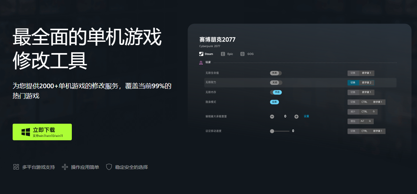
Task: Toggle the 无限生命值 switch
Action: tap(276, 73)
